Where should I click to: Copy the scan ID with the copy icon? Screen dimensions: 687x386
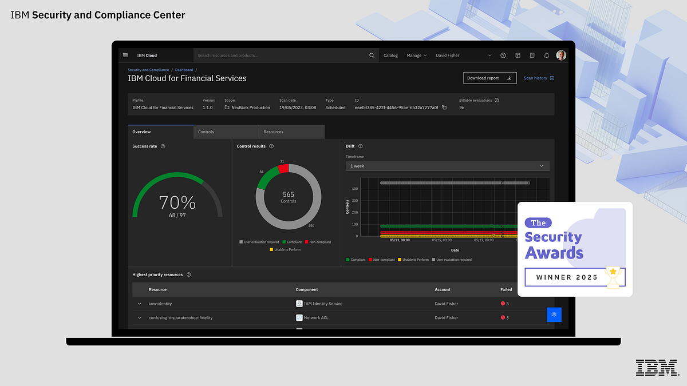coord(444,108)
